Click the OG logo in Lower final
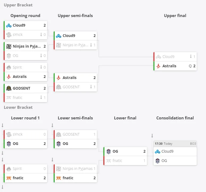The image size is (206, 192). (109, 152)
